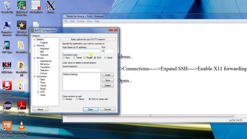
Task: Launch VideoPad Video Editor shortcut
Action: 22,28
